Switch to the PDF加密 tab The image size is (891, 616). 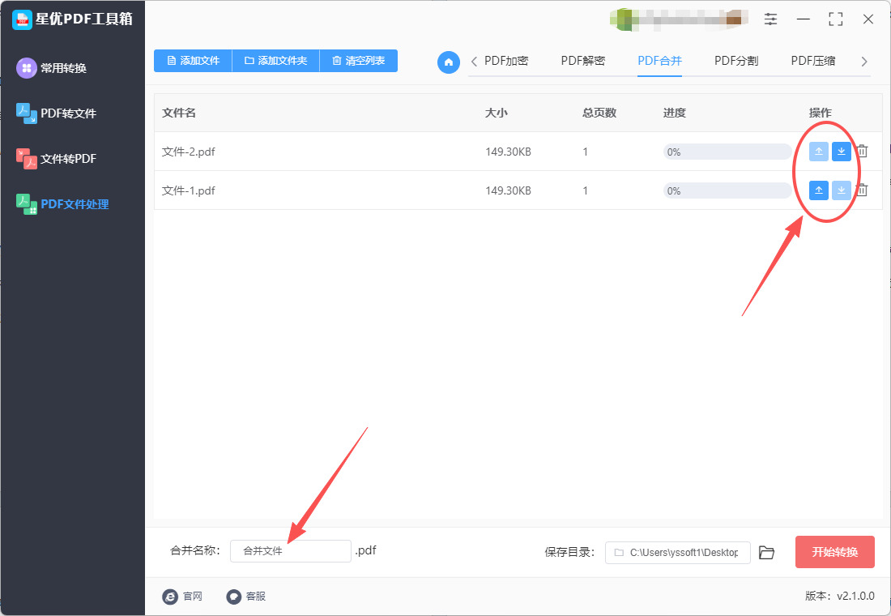coord(506,61)
